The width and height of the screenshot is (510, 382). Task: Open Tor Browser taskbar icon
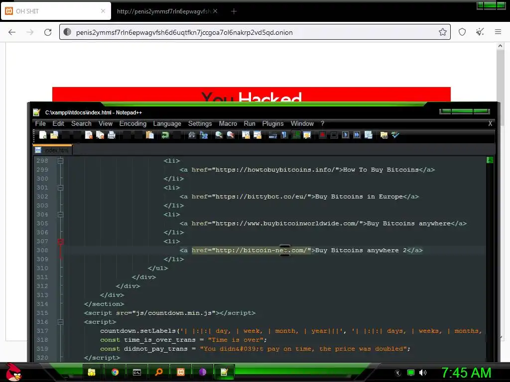[x=202, y=372]
